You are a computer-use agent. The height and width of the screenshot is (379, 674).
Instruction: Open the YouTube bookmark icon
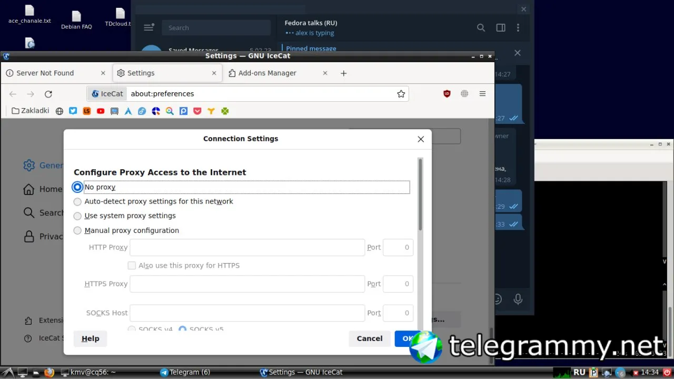coord(101,111)
